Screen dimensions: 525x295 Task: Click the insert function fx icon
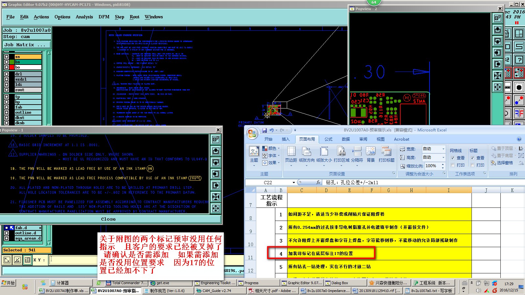coord(318,182)
